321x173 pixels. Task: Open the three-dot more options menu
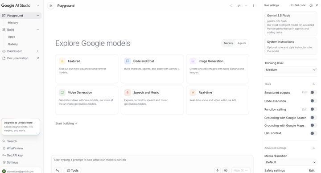(253, 6)
